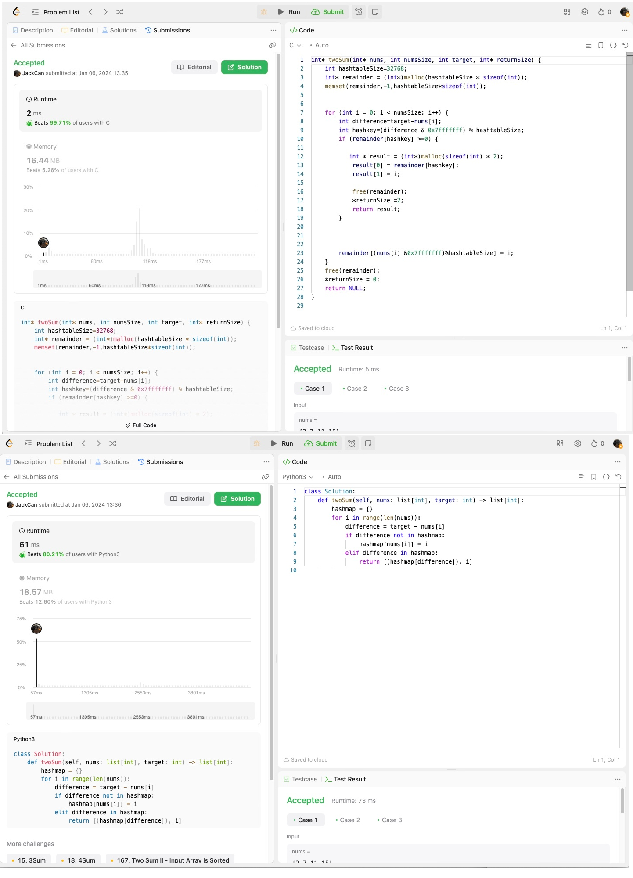Bookmark the code in the Python3 editor

593,477
